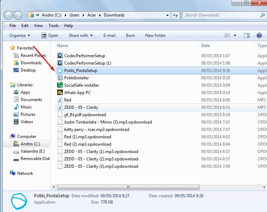Toggle the preview pane button
Screen dimensions: 267x212
pyautogui.click(x=246, y=35)
